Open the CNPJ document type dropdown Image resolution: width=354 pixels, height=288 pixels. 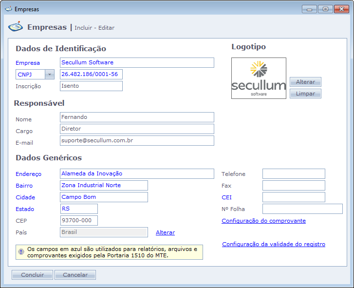point(50,75)
